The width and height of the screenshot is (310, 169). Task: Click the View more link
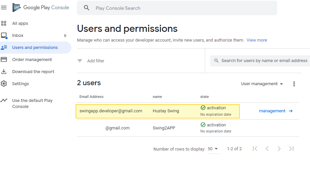point(257,40)
